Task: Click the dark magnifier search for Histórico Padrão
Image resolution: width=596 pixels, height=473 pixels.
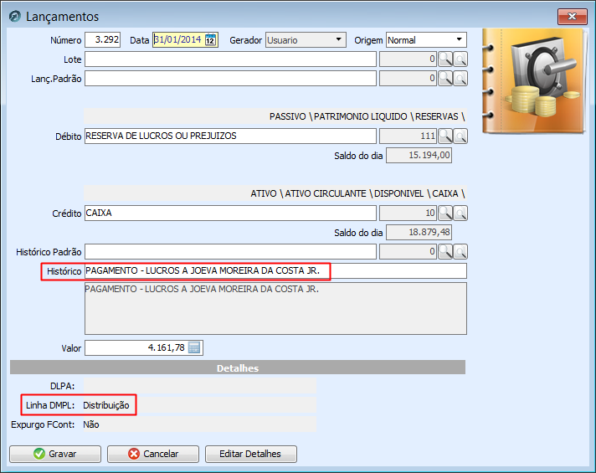Action: 445,252
